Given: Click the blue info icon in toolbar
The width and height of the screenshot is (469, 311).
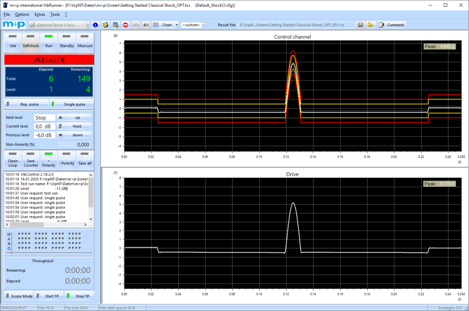Looking at the screenshot, I should tap(95, 25).
